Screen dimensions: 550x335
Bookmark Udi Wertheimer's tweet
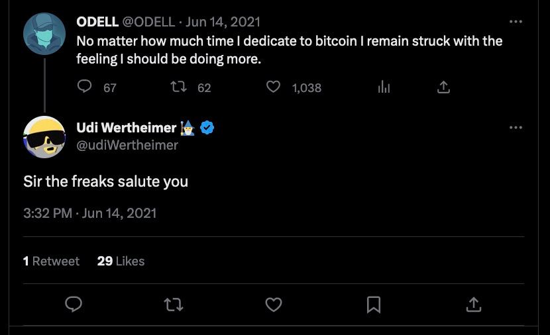pos(374,305)
